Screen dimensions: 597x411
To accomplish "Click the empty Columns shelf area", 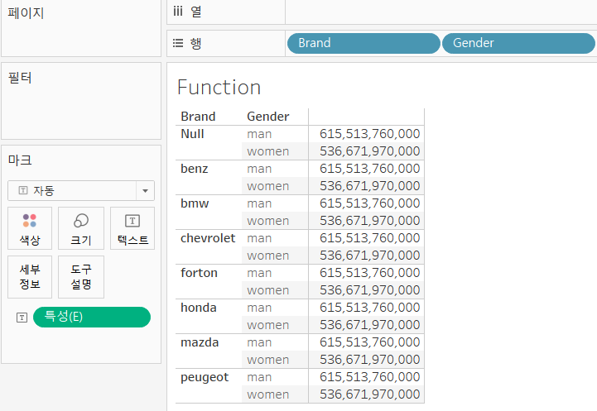I will (x=441, y=12).
